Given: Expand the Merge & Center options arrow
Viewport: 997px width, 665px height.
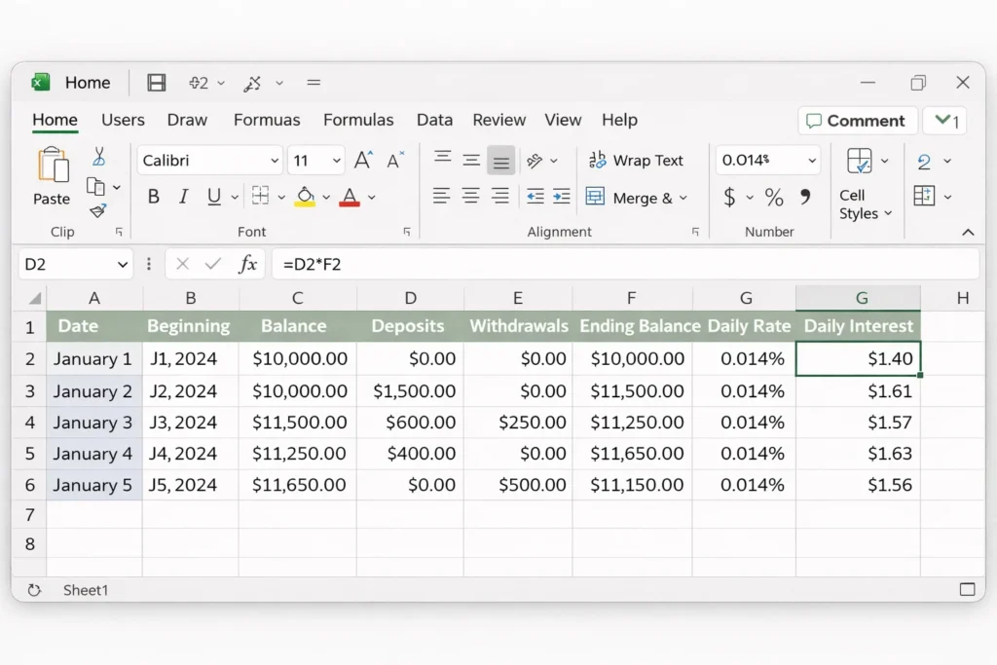Looking at the screenshot, I should click(x=684, y=198).
